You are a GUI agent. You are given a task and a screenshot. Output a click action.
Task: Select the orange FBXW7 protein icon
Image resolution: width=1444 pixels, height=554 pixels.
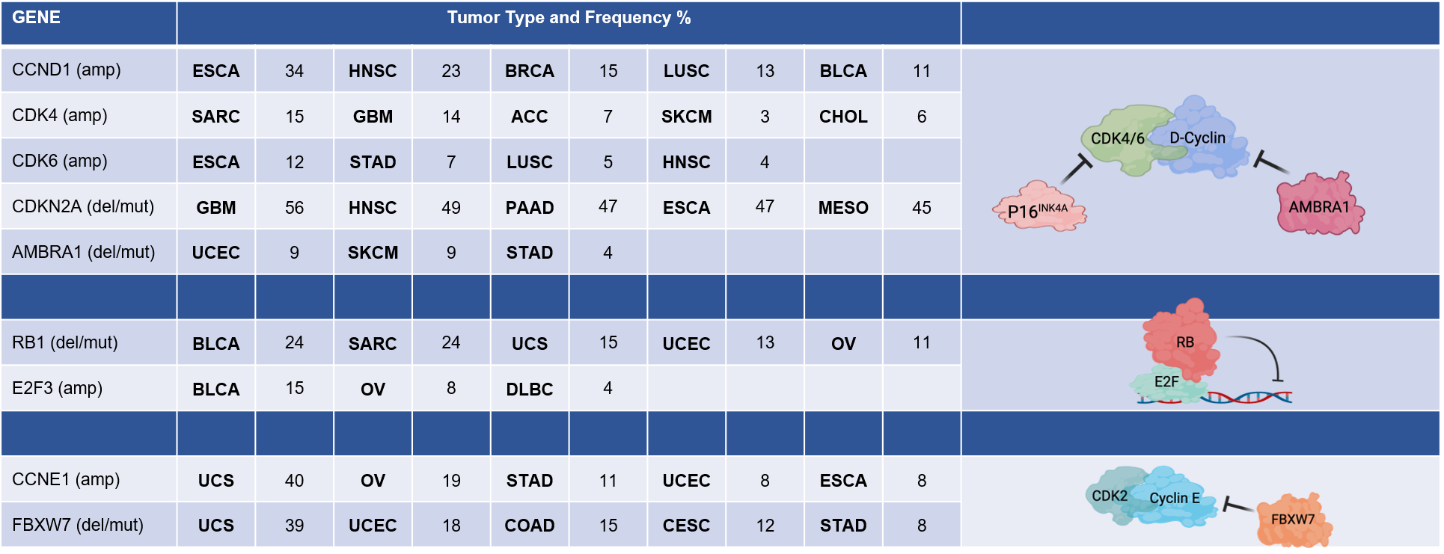point(1293,519)
